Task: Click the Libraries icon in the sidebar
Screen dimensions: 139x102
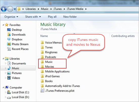Action: tap(7, 59)
